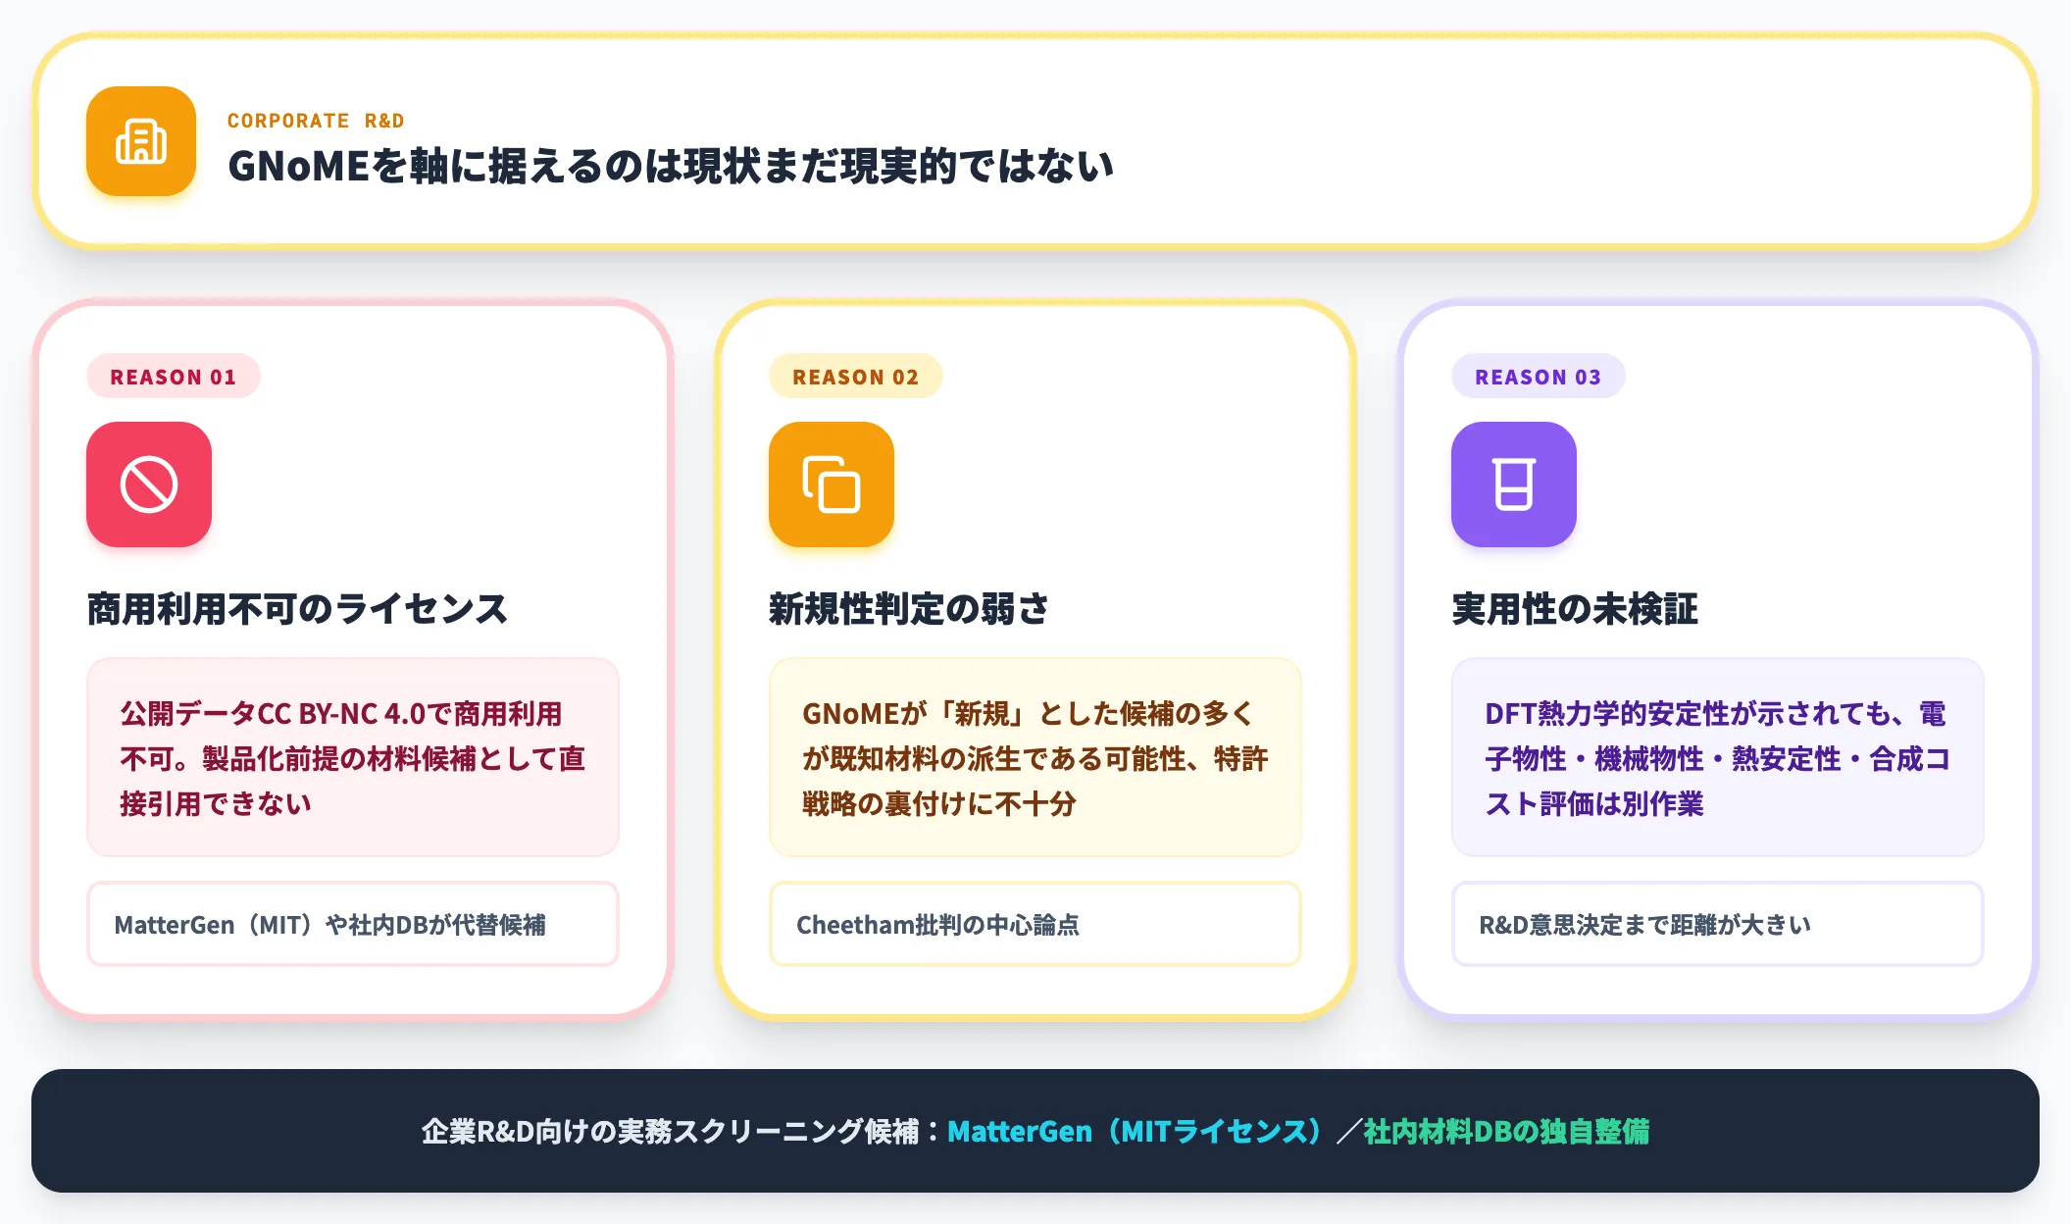Click heading GNoMEを軸に据えるのは現状まだ現実的ではない

[x=671, y=166]
